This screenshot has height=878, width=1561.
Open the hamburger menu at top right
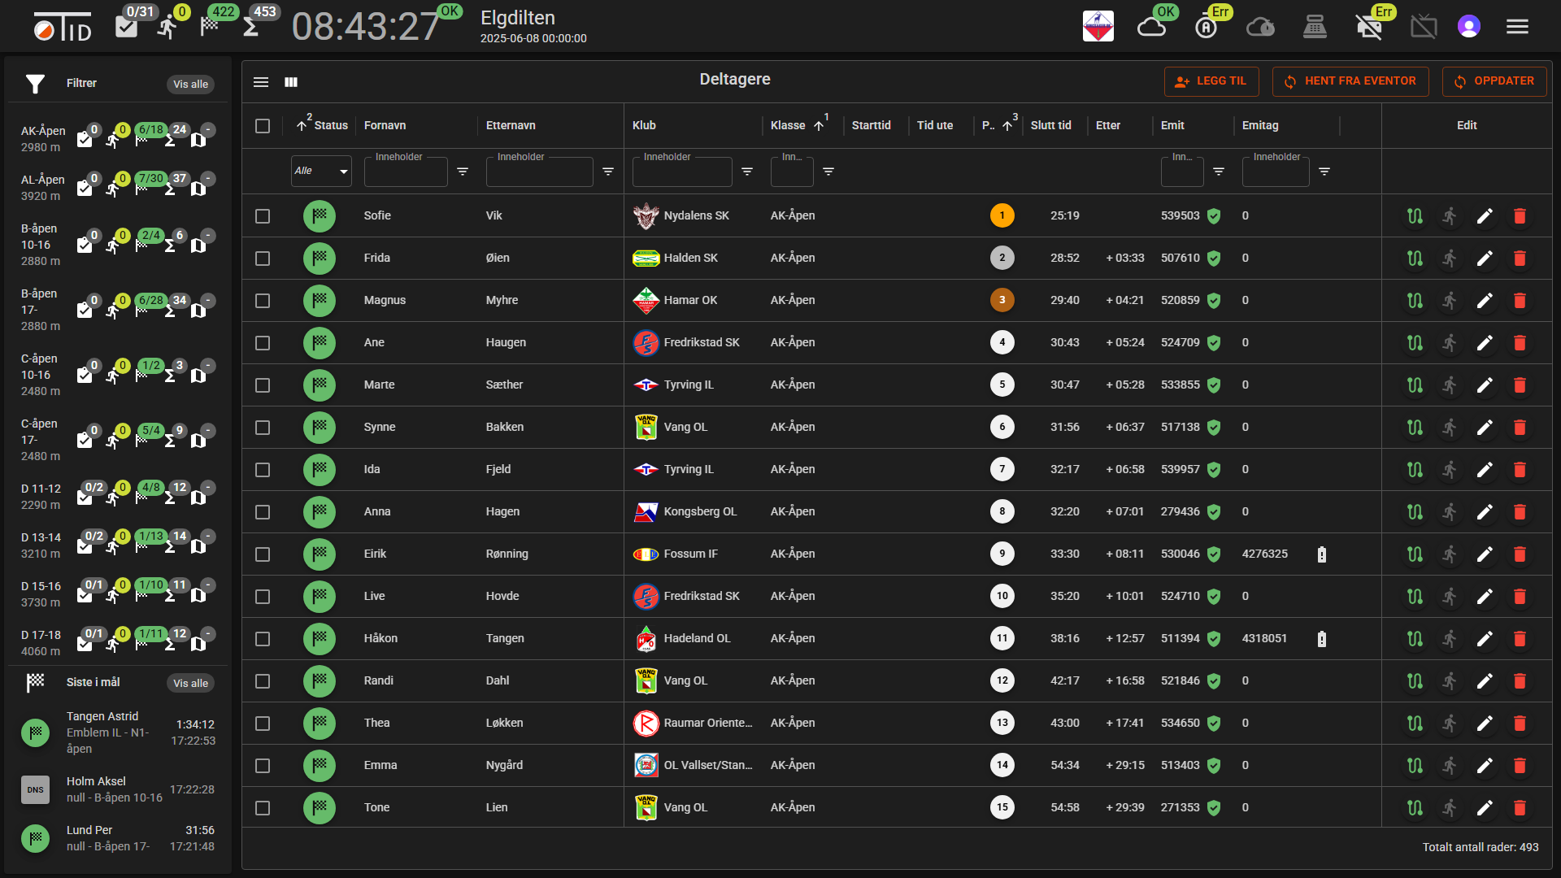tap(1517, 27)
